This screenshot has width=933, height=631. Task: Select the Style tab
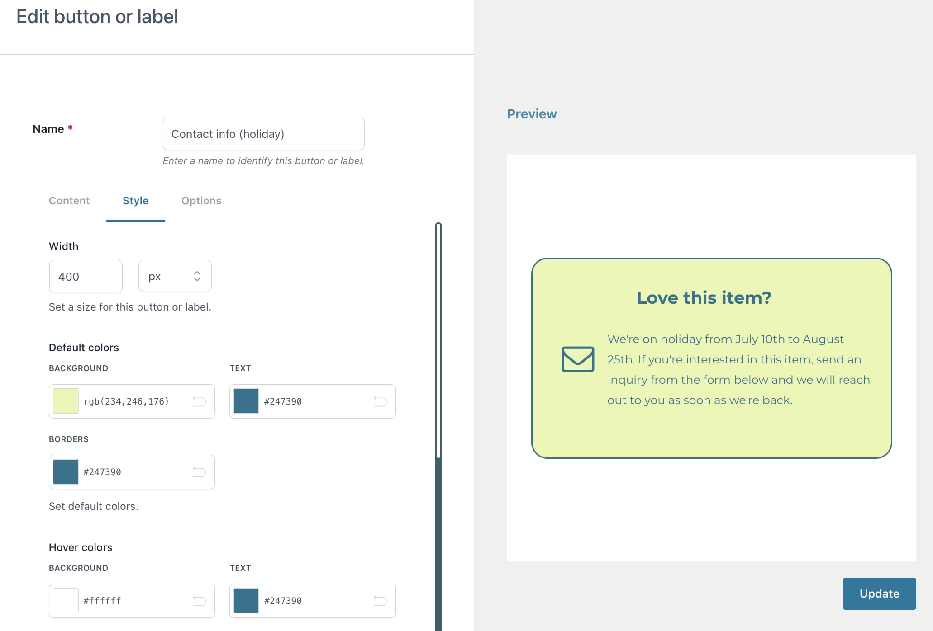(x=135, y=201)
